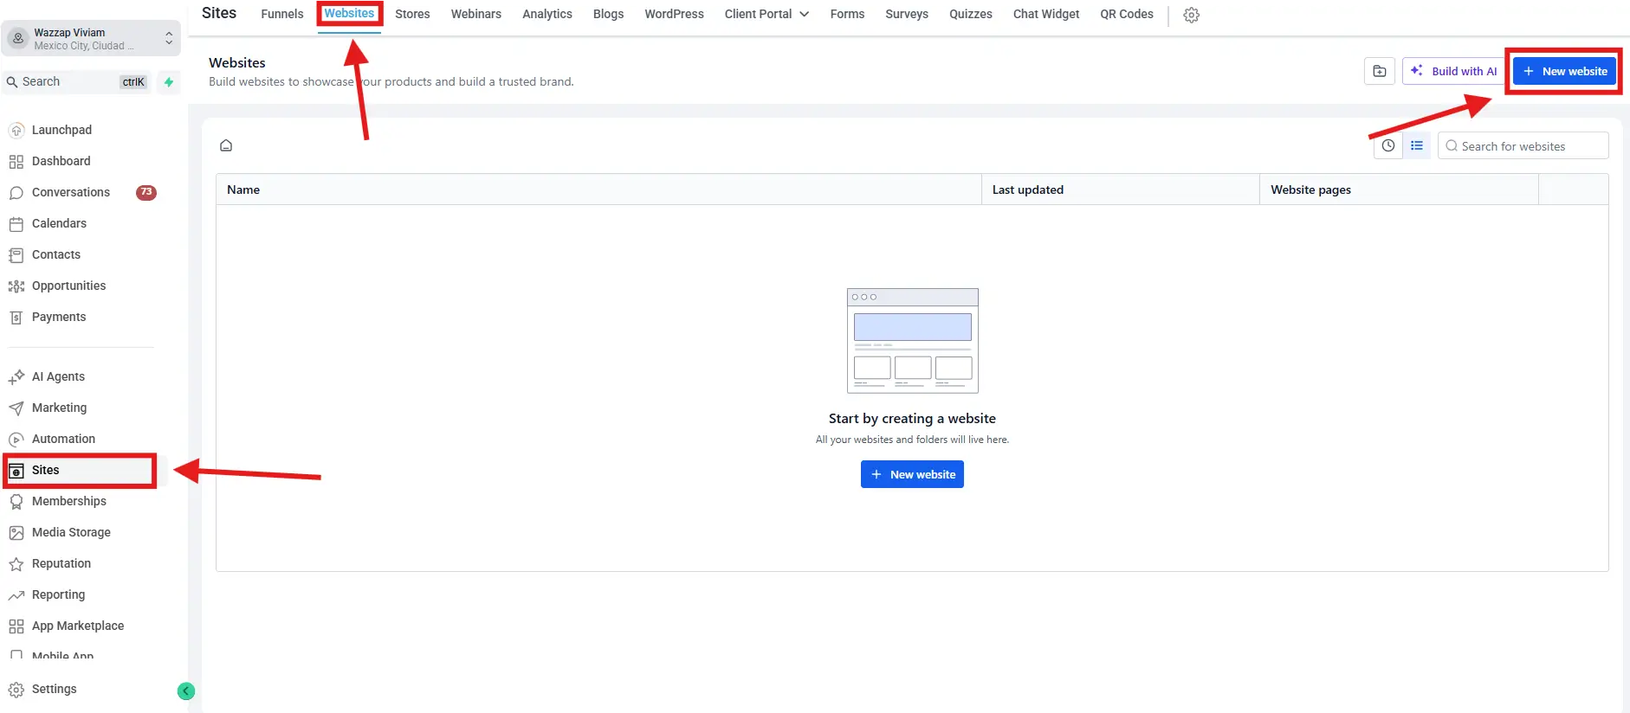Click the create new folder icon

coord(1380,71)
